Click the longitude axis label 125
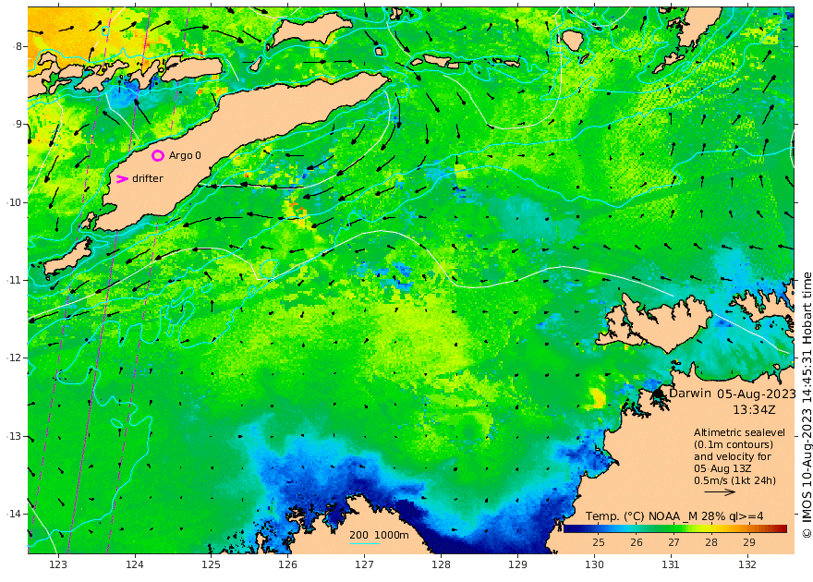Image resolution: width=813 pixels, height=582 pixels. 211,564
